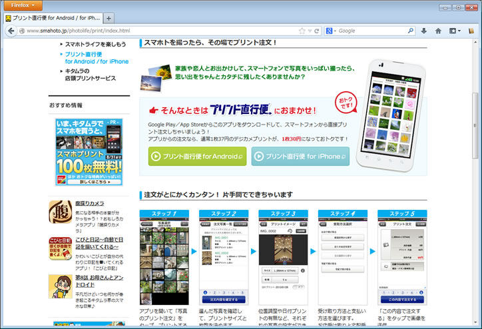Click the ステップ3 print image screenshot
This screenshot has width=482, height=329.
283,261
